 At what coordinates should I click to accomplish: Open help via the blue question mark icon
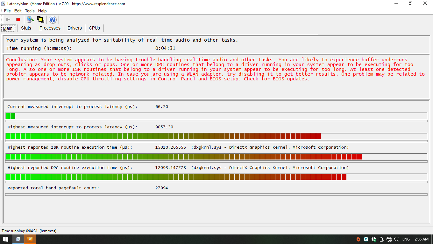pyautogui.click(x=53, y=20)
